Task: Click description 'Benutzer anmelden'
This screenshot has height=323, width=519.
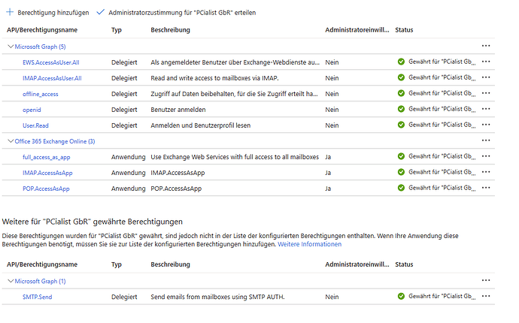Action: pos(178,110)
